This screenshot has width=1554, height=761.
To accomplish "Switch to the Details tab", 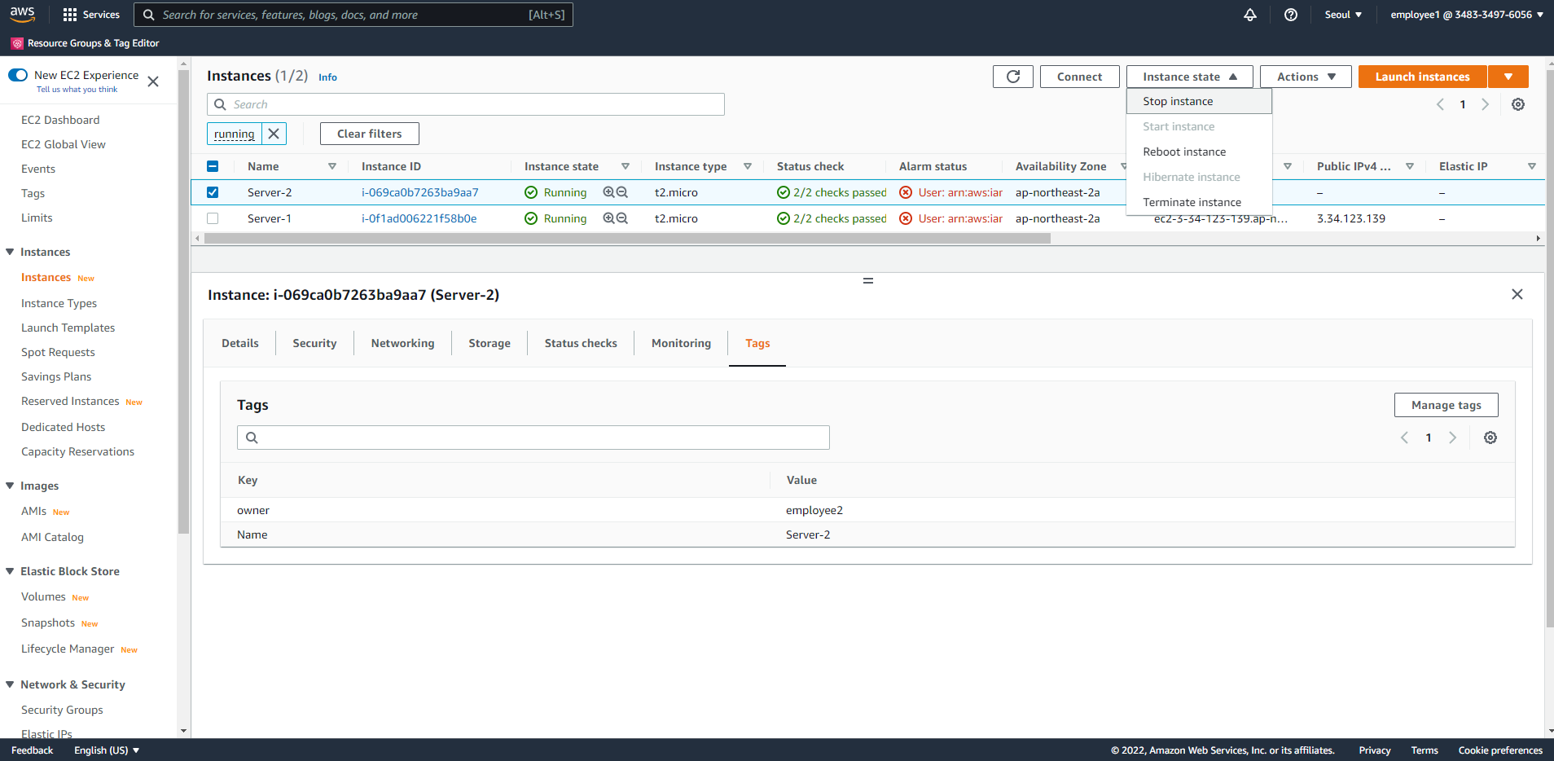I will 240,343.
